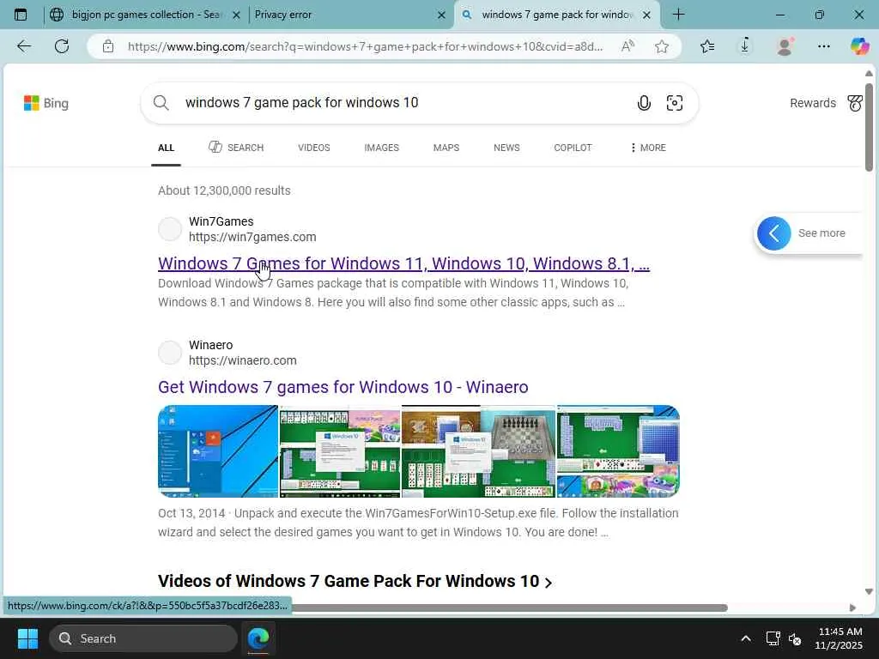Switch to the VIDEOS tab
Screen dimensions: 879x659
pos(314,148)
